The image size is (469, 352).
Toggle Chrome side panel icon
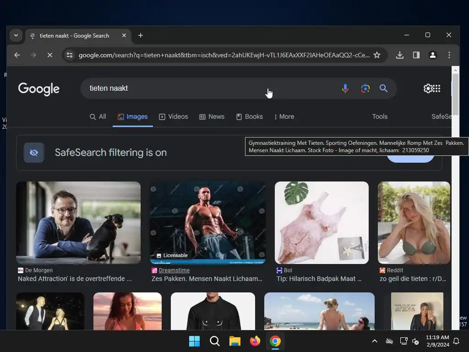(416, 55)
